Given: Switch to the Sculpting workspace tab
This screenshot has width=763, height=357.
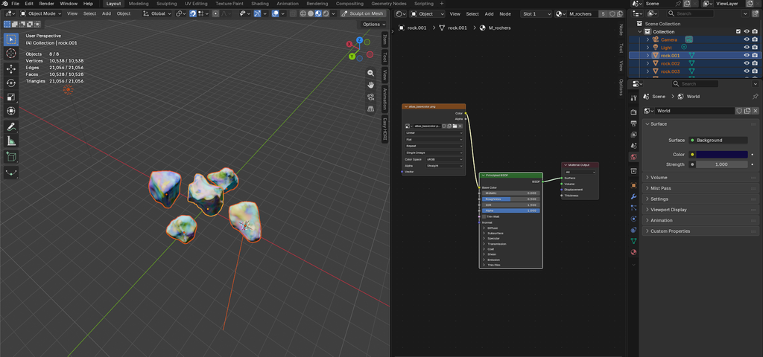Looking at the screenshot, I should (166, 4).
